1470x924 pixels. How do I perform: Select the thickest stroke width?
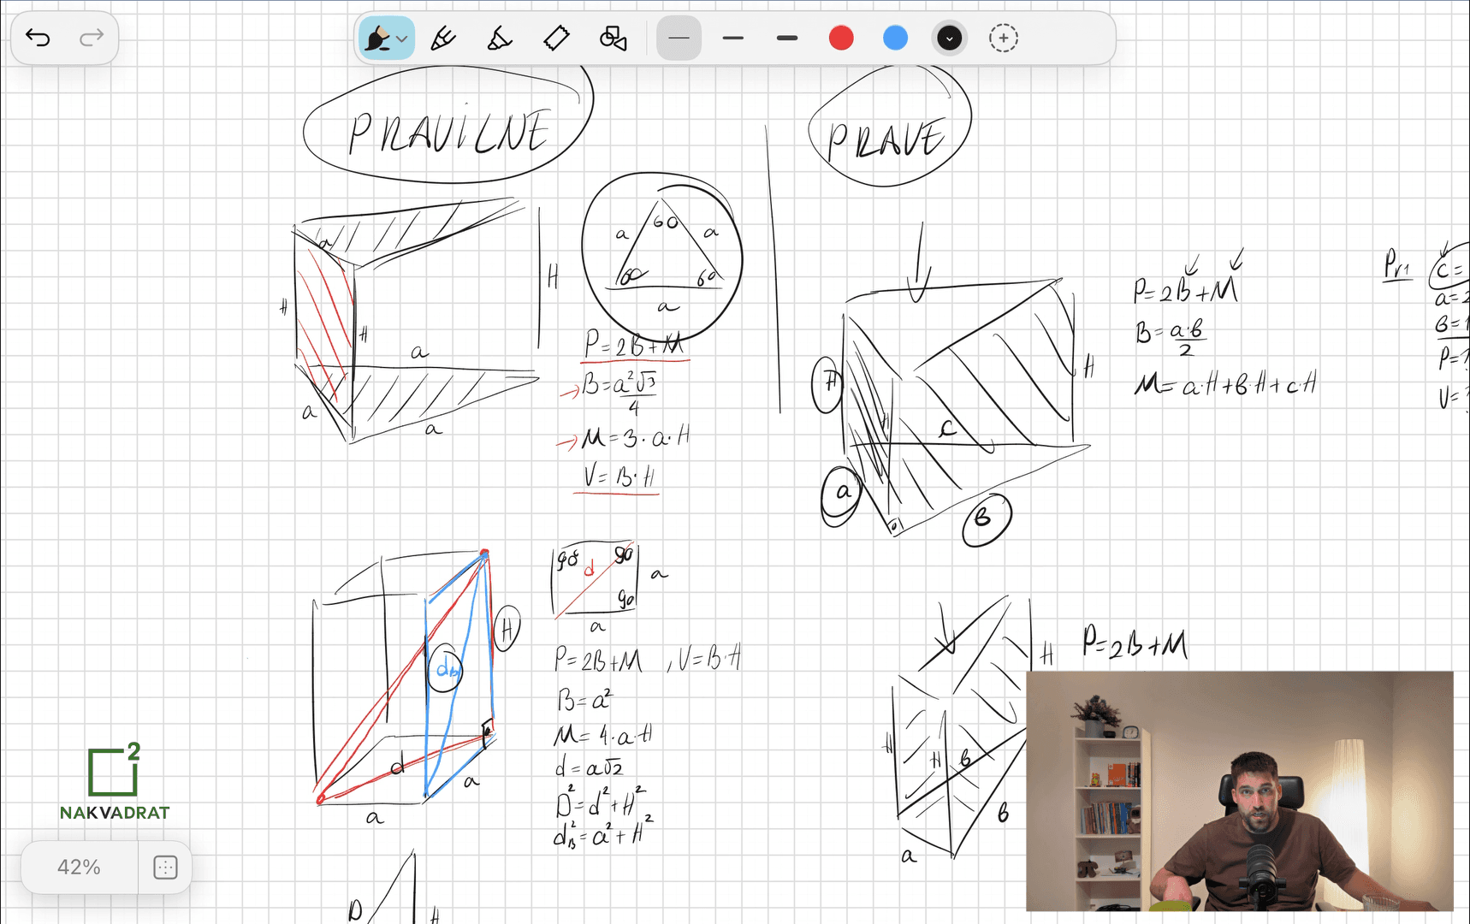click(787, 38)
